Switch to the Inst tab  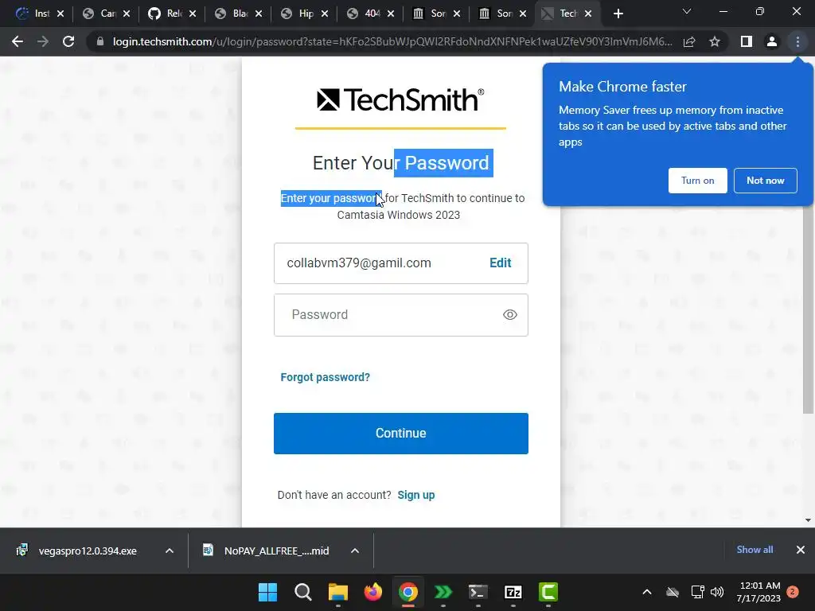pos(34,14)
